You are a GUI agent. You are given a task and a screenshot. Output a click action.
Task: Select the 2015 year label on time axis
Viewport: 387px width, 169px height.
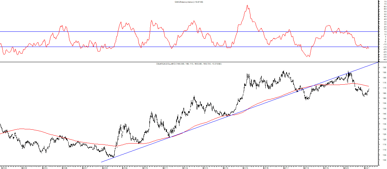click(x=246, y=168)
